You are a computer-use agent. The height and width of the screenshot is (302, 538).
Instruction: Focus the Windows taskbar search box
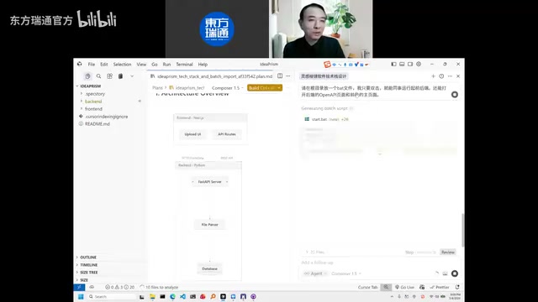tap(112, 296)
